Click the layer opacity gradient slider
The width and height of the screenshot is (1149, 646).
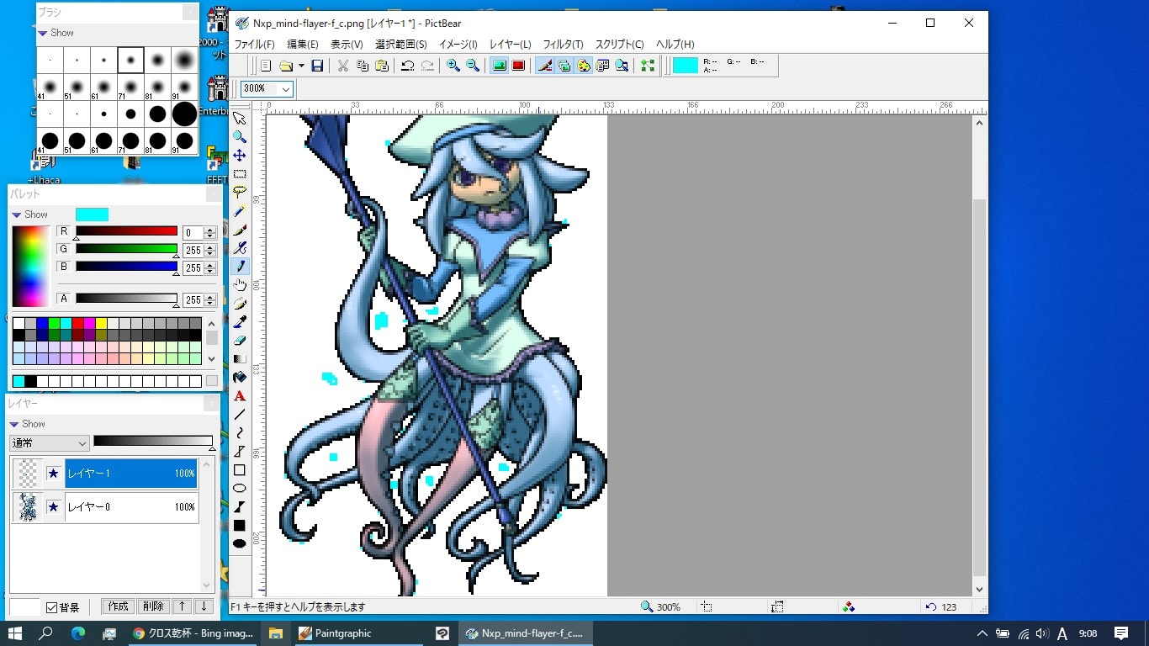153,441
